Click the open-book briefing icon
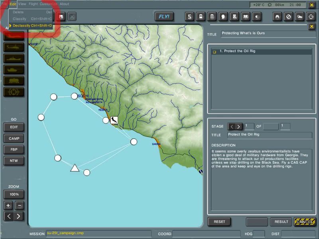319x239 pixels. coord(246,16)
